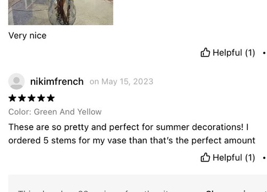Image resolution: width=267 pixels, height=192 pixels.
Task: Open more-options dots beside nikimfrench's Helpful button
Action: [264, 158]
